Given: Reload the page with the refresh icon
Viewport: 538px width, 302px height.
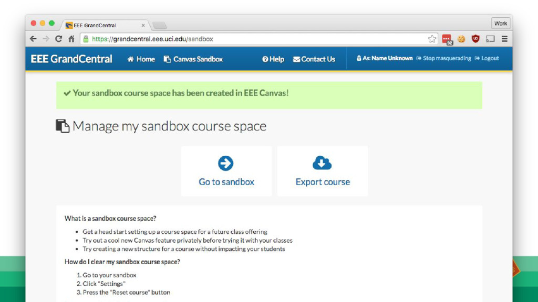Looking at the screenshot, I should click(59, 39).
